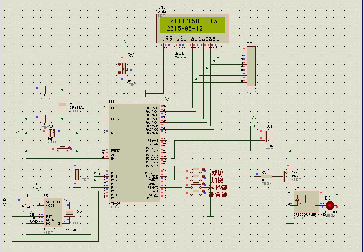364x252 pixels.
Task: Click the ground symbol below RV1
Action: [x=124, y=92]
